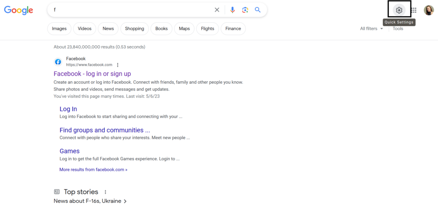Start voice search with microphone icon
438x208 pixels.
coord(232,10)
